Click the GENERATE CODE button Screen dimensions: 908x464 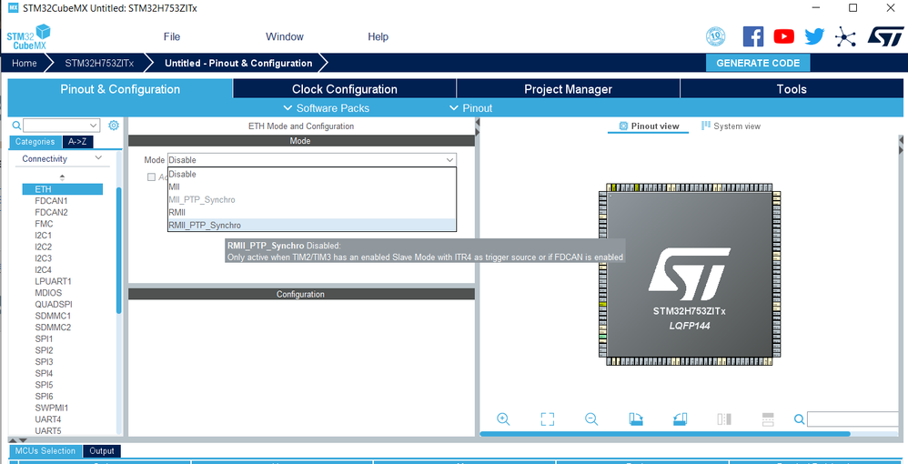point(758,63)
